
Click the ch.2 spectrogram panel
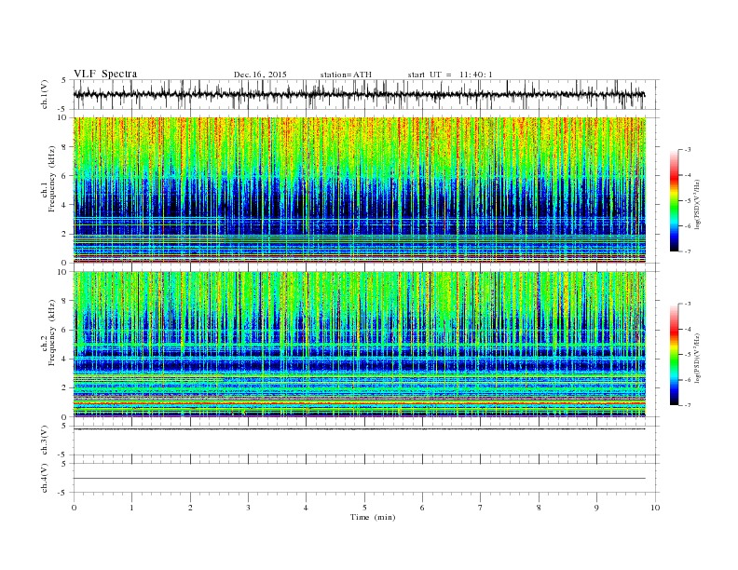point(360,345)
